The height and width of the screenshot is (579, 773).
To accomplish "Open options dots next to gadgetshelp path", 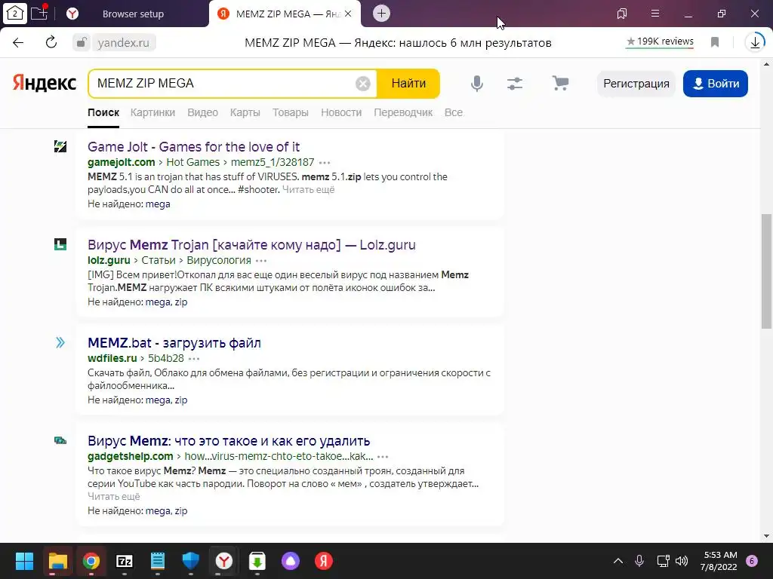I will (x=383, y=456).
